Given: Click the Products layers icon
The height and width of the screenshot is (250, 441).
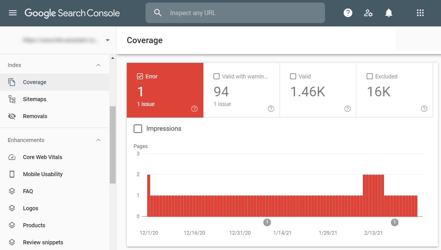Looking at the screenshot, I should pyautogui.click(x=12, y=225).
